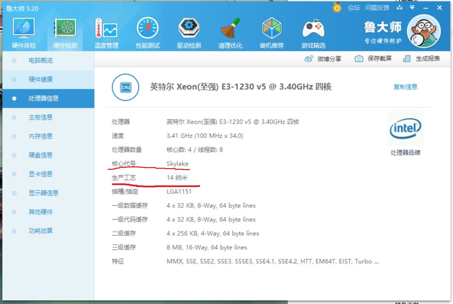The image size is (453, 304).
Task: Select the 显卡信息 graphics card info entry
Action: click(41, 174)
